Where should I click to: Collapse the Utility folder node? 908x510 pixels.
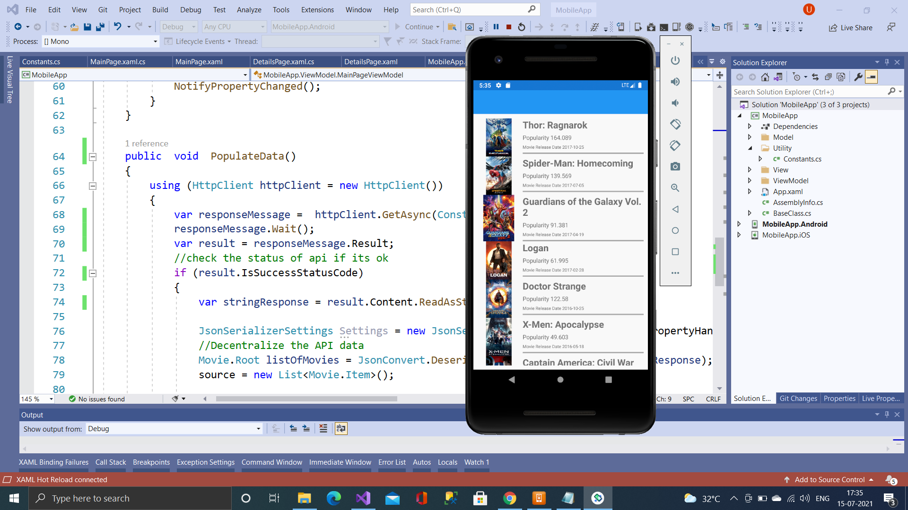click(750, 148)
